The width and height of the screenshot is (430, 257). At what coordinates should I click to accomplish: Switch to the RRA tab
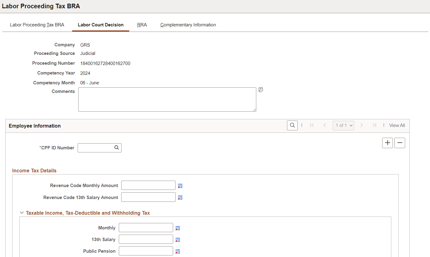[x=142, y=25]
